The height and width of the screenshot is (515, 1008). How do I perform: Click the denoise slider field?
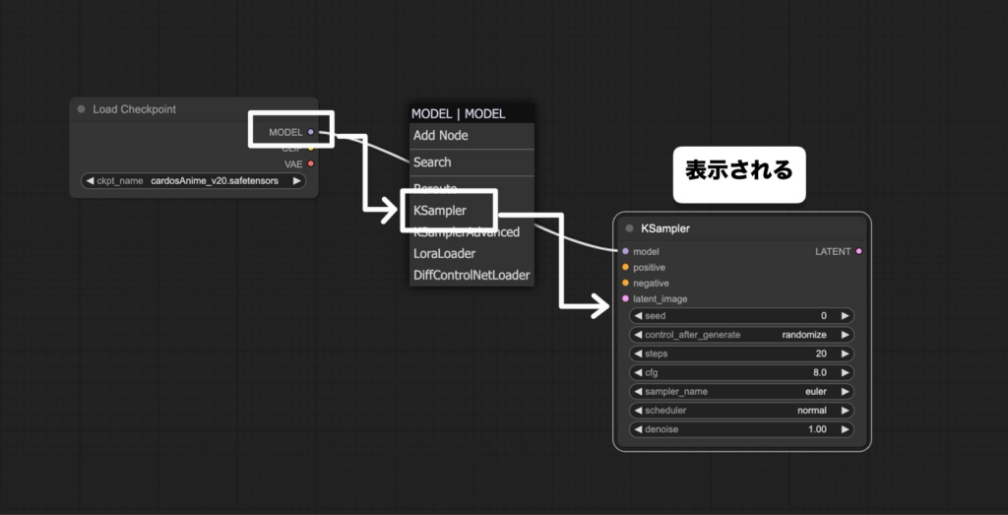point(741,430)
